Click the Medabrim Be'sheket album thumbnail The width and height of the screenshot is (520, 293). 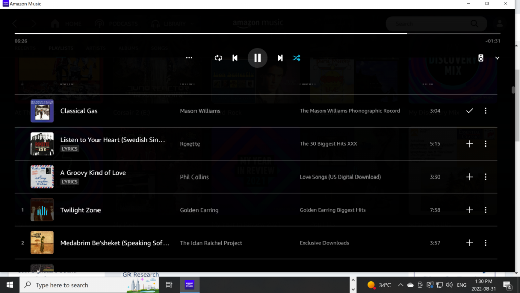[42, 243]
